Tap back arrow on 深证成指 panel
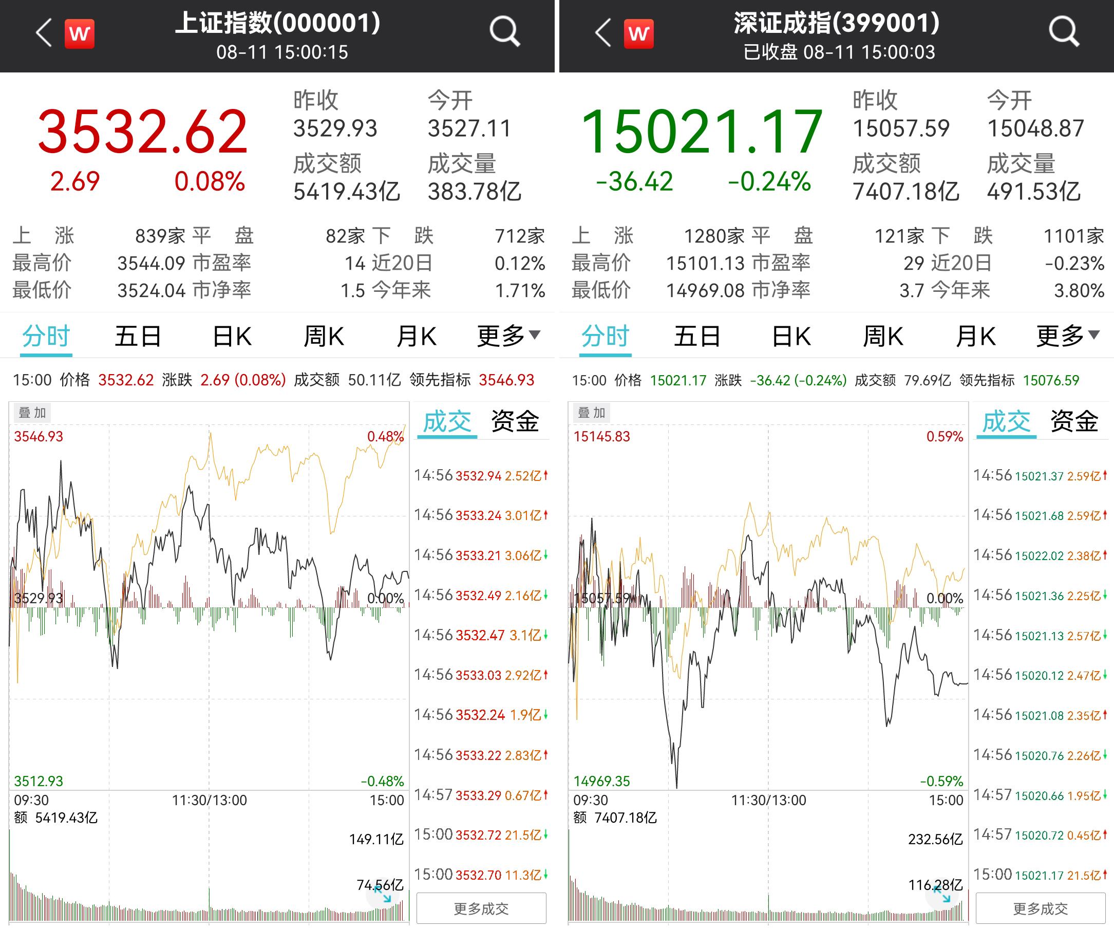This screenshot has height=928, width=1114. (x=602, y=33)
